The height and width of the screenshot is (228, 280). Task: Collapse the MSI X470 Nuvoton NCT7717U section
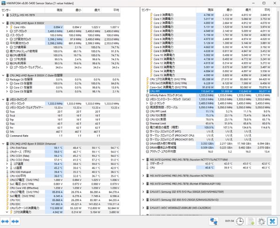(x=143, y=159)
